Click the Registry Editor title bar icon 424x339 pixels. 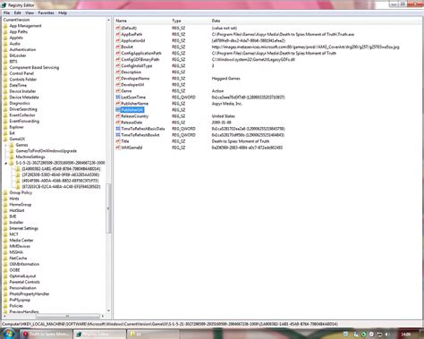(4, 5)
